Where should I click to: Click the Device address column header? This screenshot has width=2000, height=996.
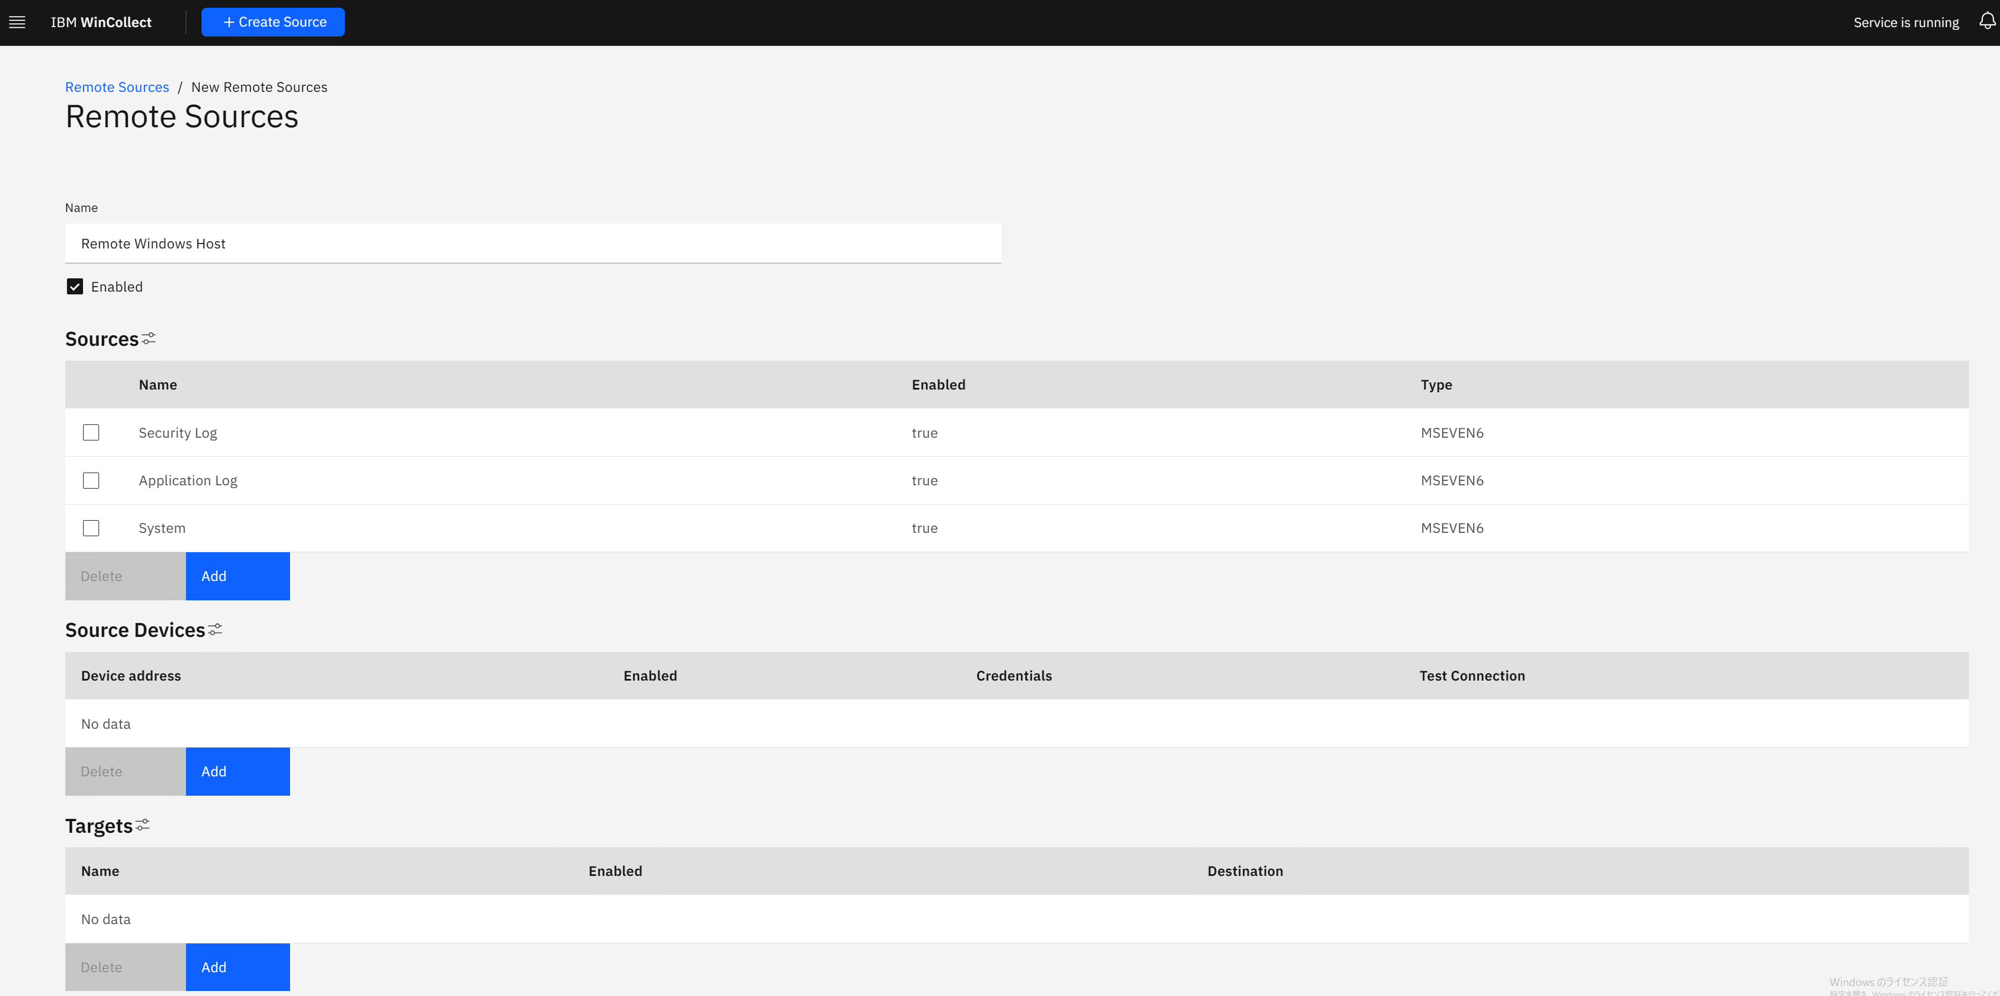pos(131,676)
